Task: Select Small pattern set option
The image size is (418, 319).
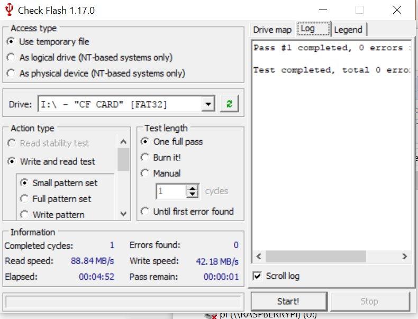Action: pos(24,183)
